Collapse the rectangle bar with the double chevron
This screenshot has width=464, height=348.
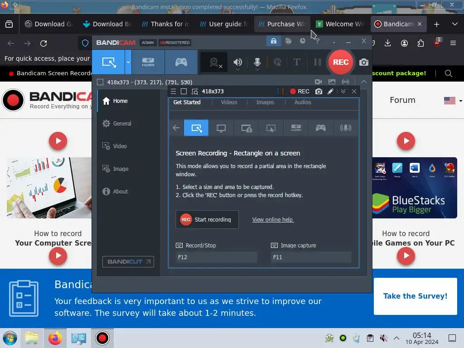click(343, 91)
